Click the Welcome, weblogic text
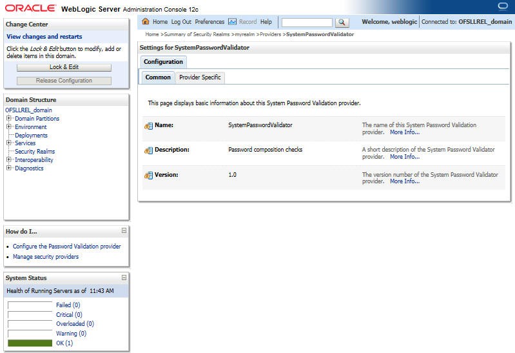The image size is (515, 353). (x=389, y=22)
